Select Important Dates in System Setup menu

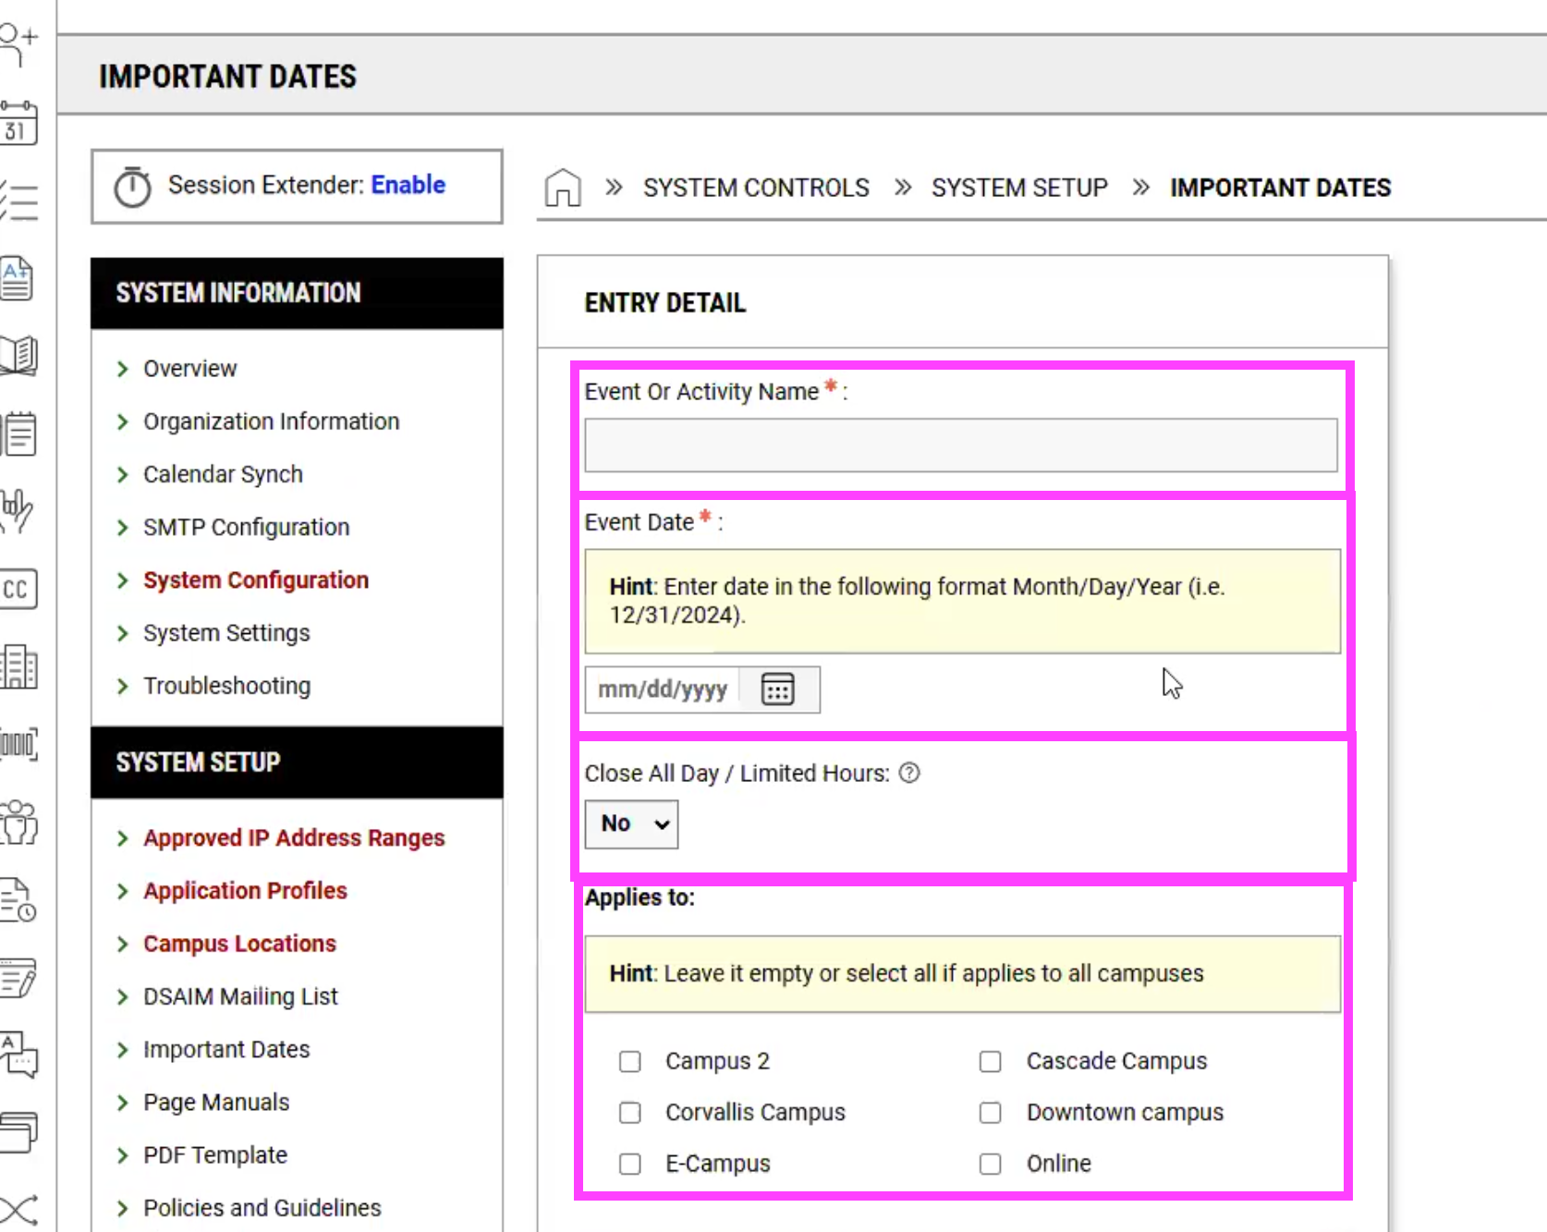[226, 1049]
